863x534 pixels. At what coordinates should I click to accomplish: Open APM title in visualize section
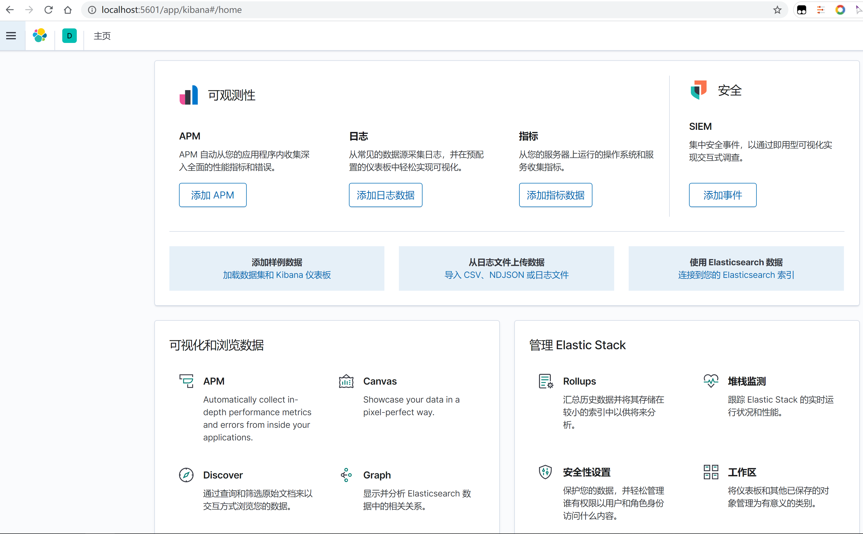point(214,381)
